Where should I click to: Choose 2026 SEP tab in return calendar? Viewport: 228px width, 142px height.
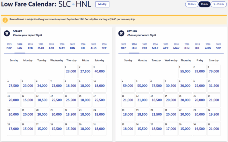218,46
